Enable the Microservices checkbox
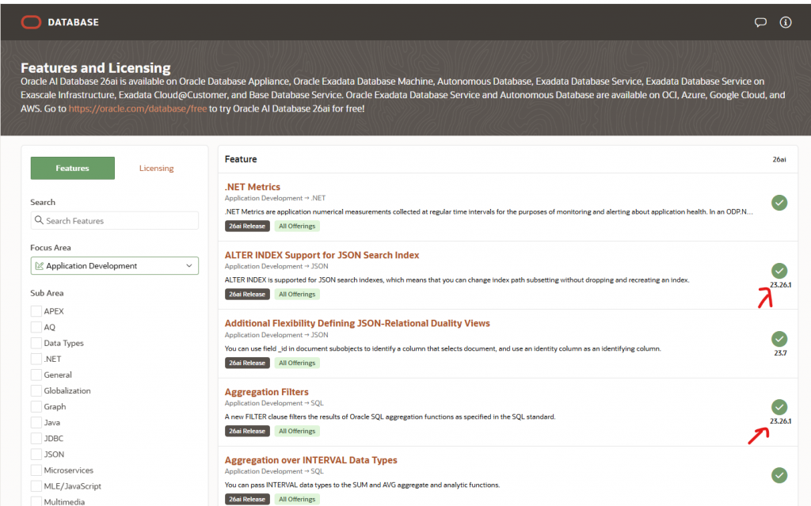The image size is (811, 506). [36, 470]
